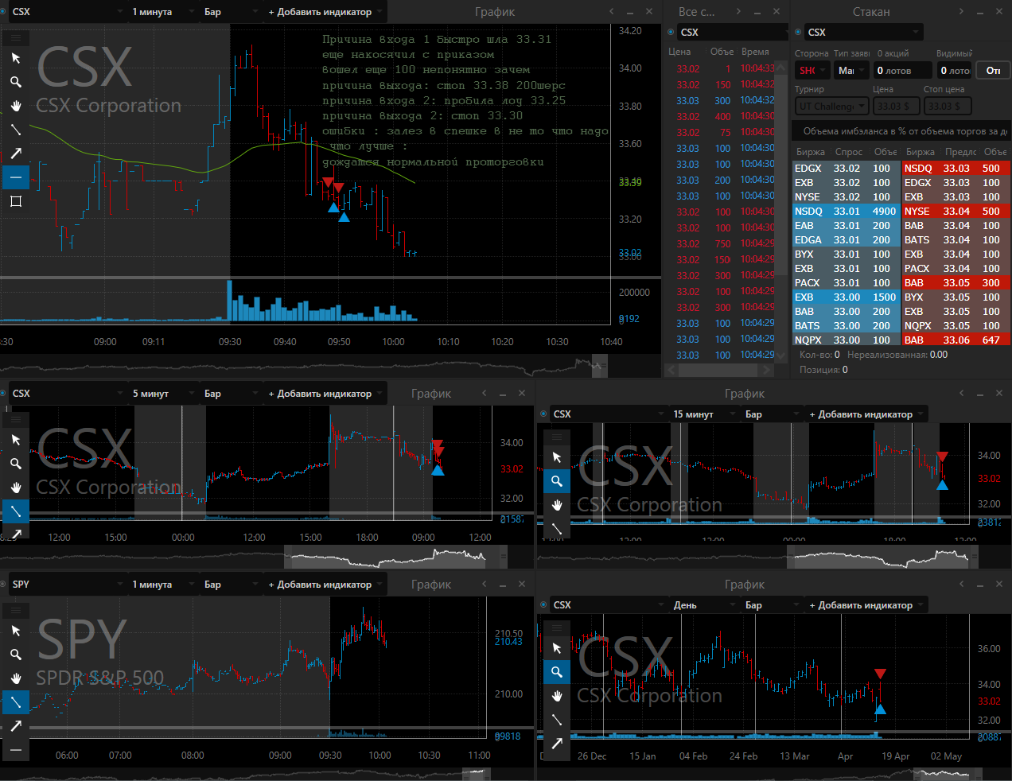Screen dimensions: 1012x781
Task: Toggle link radio beside 5-minute CSX symbol
Action: coord(3,394)
